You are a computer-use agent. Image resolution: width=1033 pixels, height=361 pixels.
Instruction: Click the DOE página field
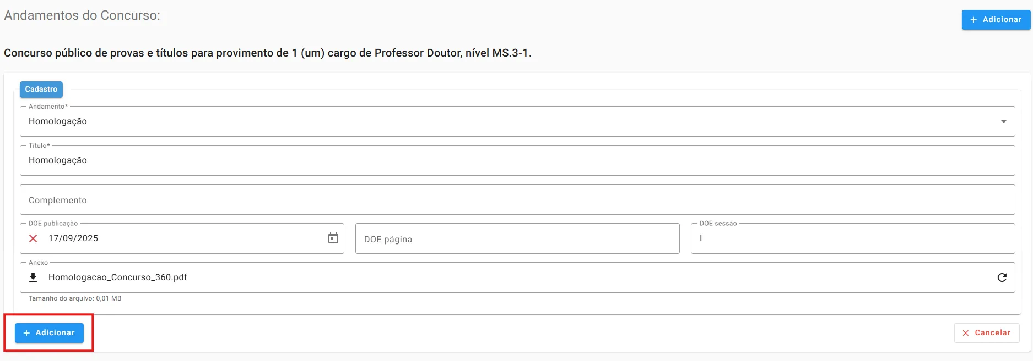click(517, 239)
